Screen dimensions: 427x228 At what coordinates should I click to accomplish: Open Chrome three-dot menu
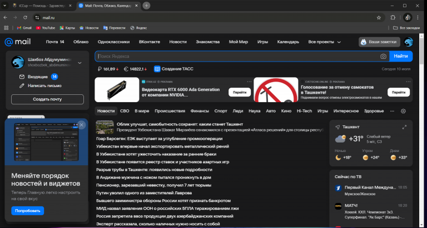click(x=418, y=17)
